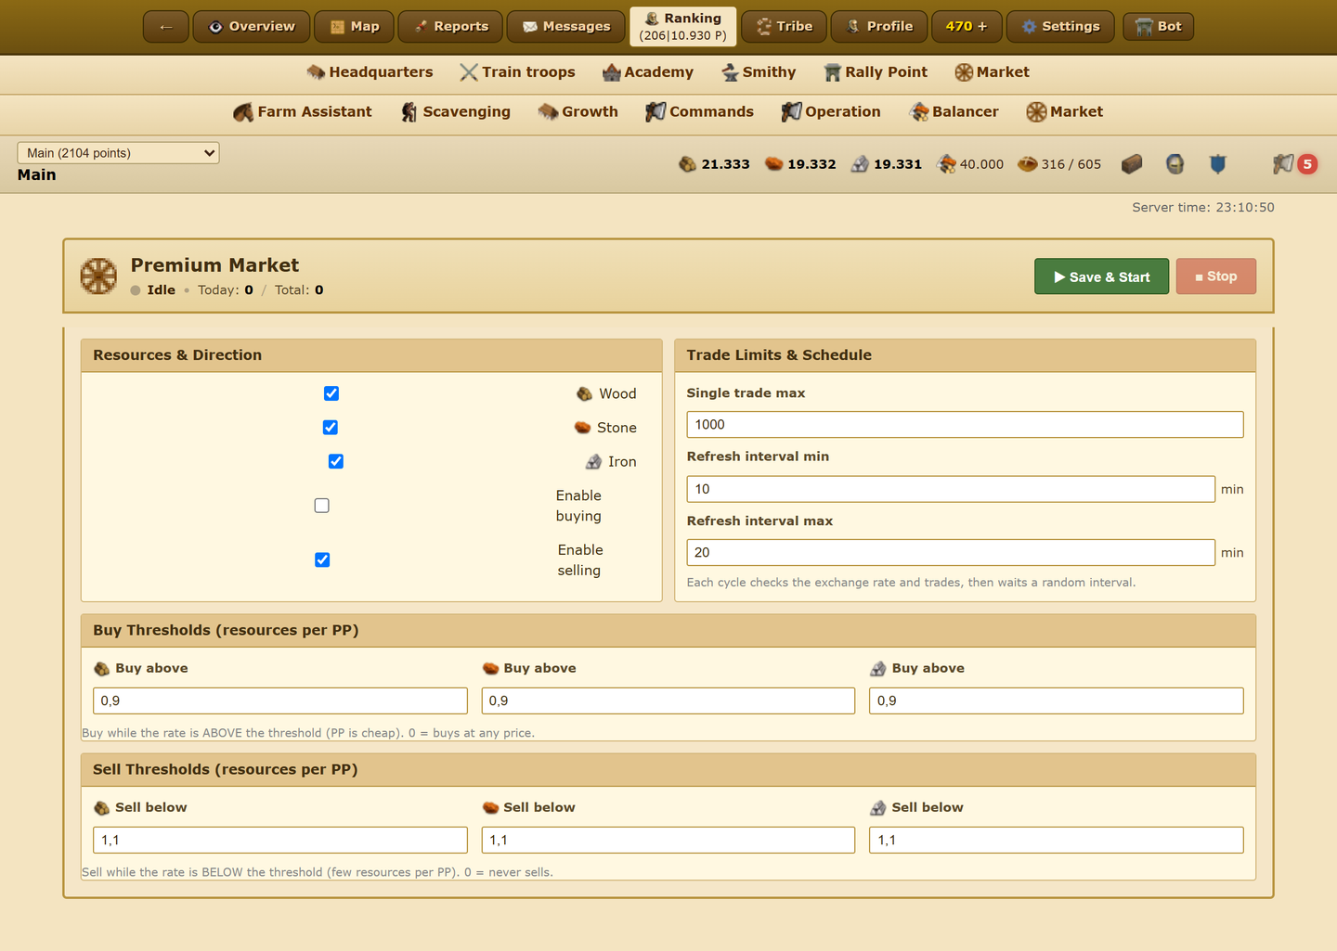Screen dimensions: 1337x951
Task: Go back using the left arrow button
Action: (166, 27)
